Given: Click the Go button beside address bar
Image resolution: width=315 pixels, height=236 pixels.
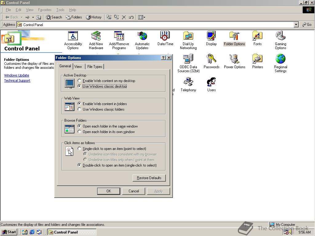Looking at the screenshot, I should click(x=307, y=25).
